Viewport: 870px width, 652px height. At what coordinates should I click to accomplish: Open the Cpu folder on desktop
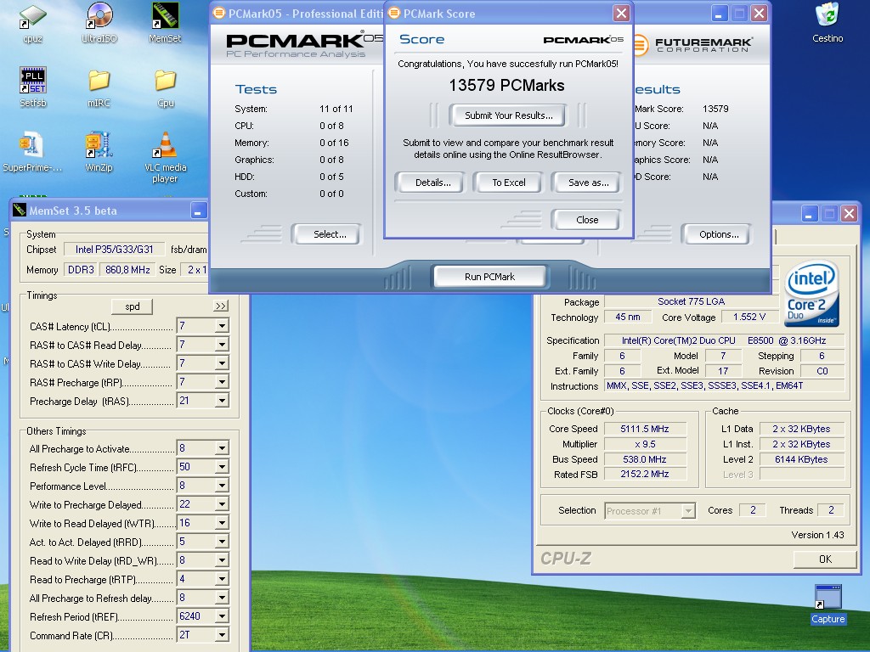[x=166, y=87]
